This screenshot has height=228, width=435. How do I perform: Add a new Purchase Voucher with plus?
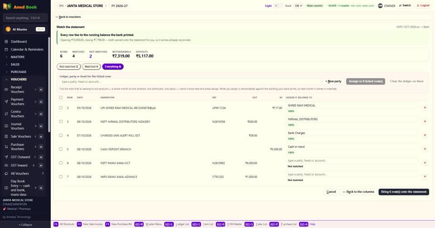[41, 147]
